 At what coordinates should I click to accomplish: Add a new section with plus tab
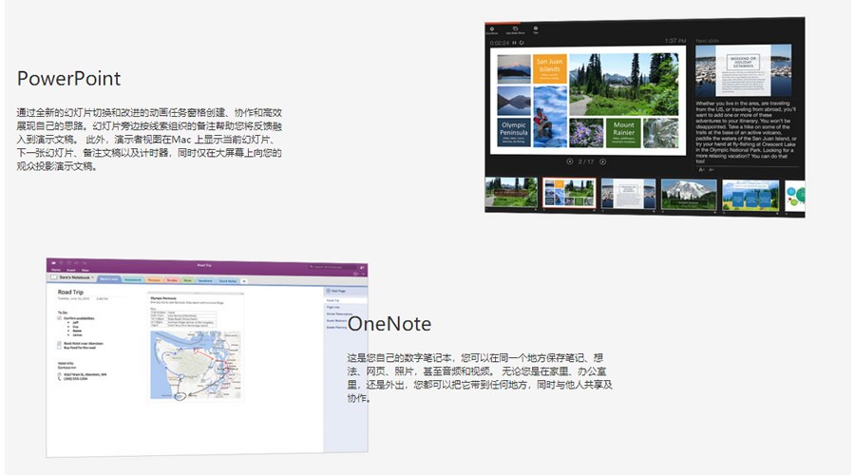[244, 281]
